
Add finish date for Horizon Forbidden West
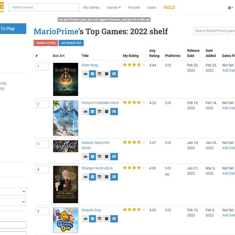(228, 108)
